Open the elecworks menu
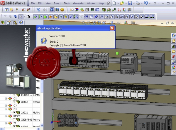Screen dimensions: 176x130 tap(78, 3)
